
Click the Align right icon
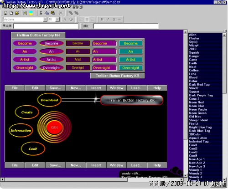point(93,20)
